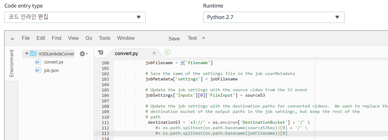Screen dimensions: 388x140
Task: Open the tab list icon left of convert.py tab
Action: 101,53
